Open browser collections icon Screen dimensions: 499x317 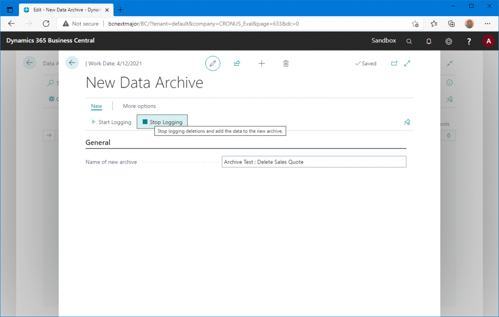(x=451, y=23)
